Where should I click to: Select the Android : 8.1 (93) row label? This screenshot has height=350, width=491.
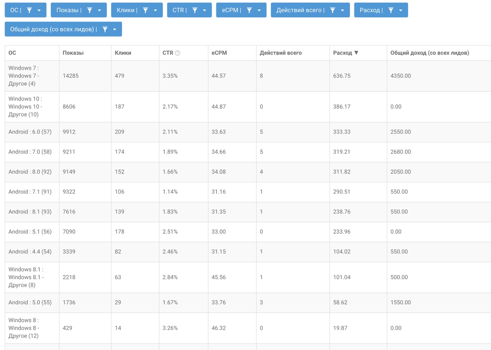30,211
